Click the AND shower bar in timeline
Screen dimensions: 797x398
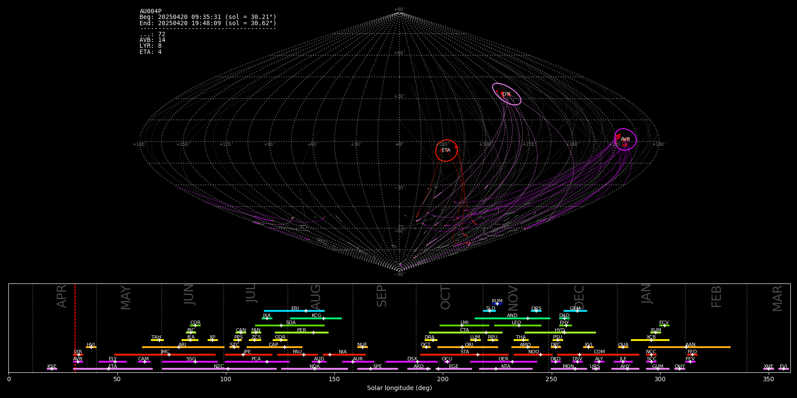(512, 318)
